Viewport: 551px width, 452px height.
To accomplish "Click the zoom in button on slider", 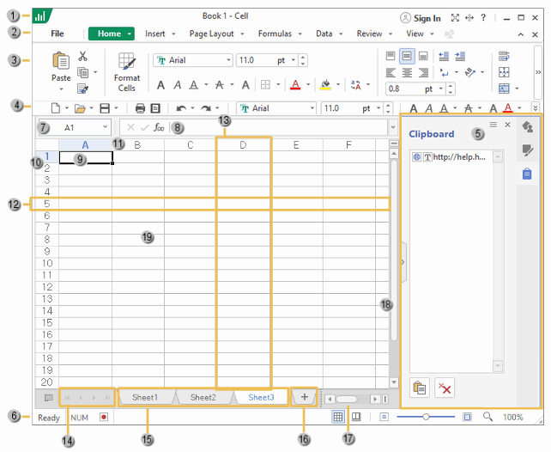I will point(467,417).
